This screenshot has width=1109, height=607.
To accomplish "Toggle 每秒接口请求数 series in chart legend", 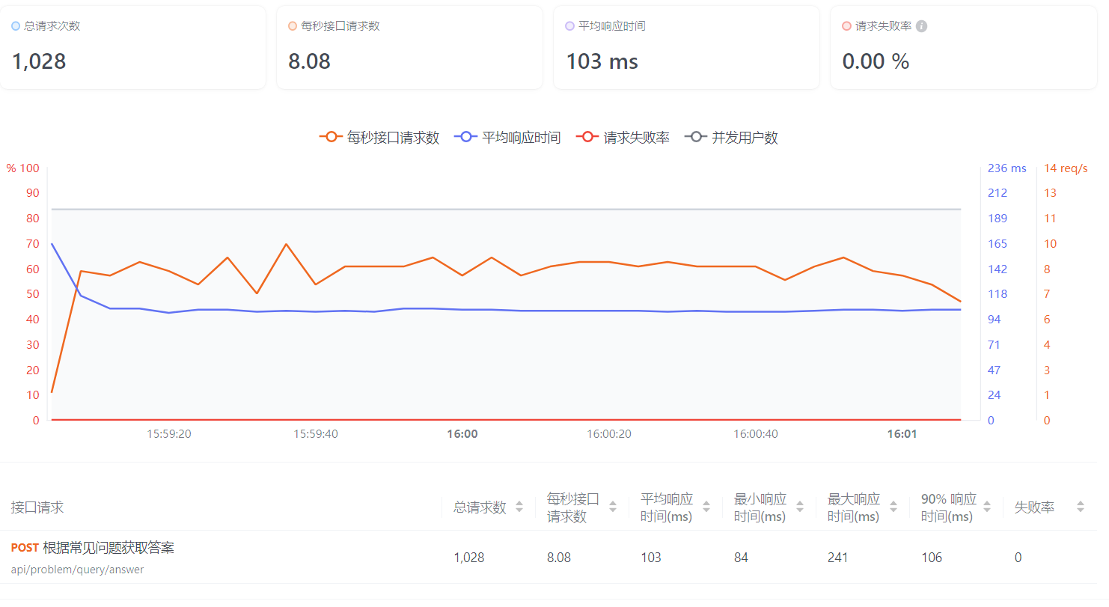I will pyautogui.click(x=379, y=138).
